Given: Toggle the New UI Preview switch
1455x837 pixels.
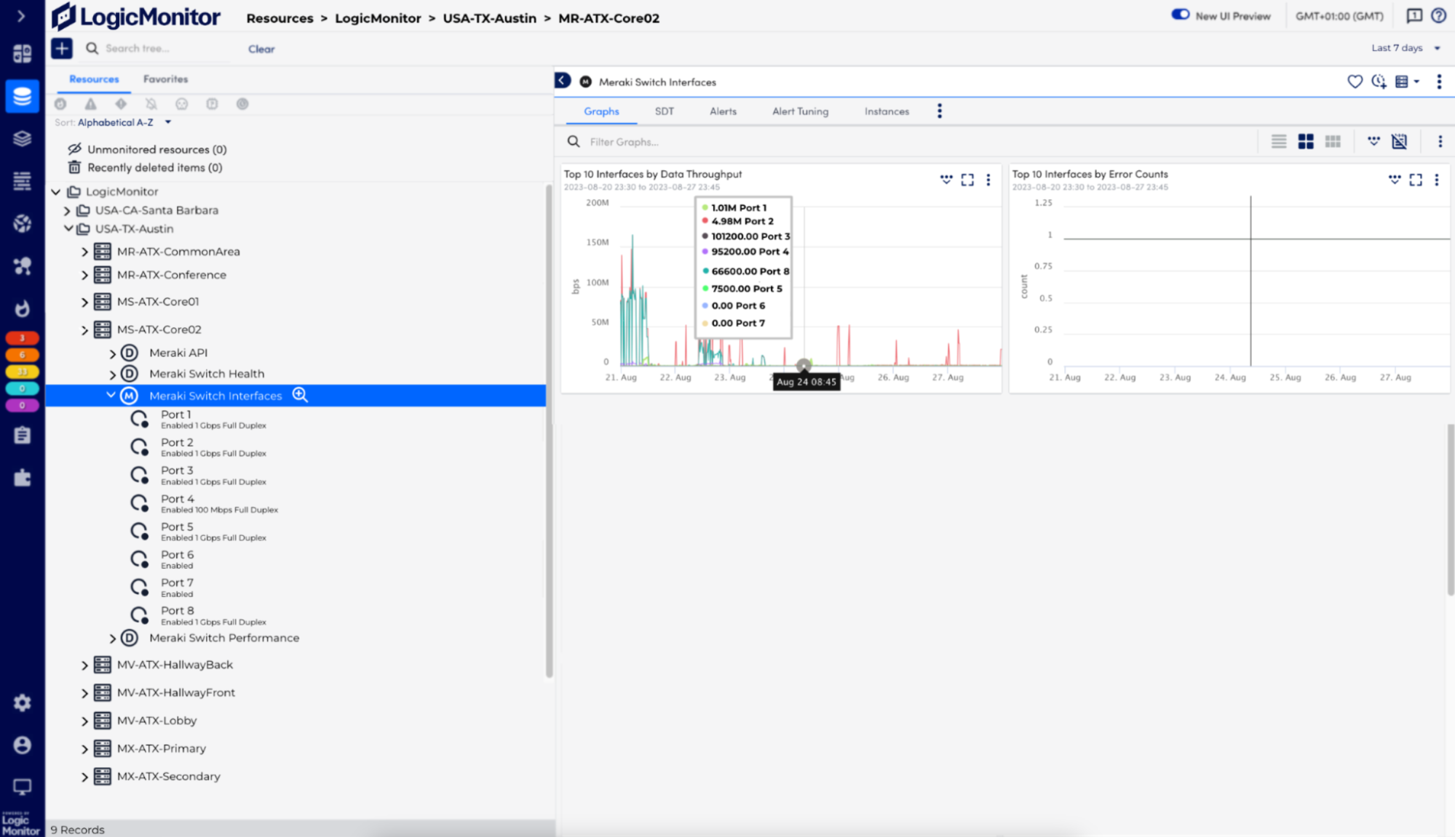Looking at the screenshot, I should pos(1181,14).
